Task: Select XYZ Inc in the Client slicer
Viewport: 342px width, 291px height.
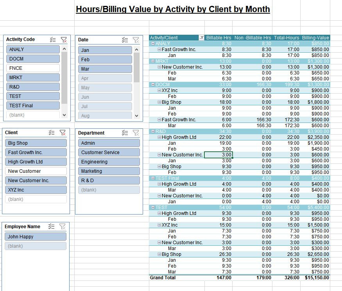Action: coord(36,190)
